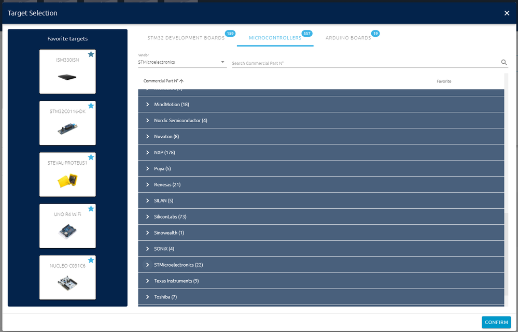
Task: Select the NUCLEO-C031C6 board image
Action: [x=67, y=283]
